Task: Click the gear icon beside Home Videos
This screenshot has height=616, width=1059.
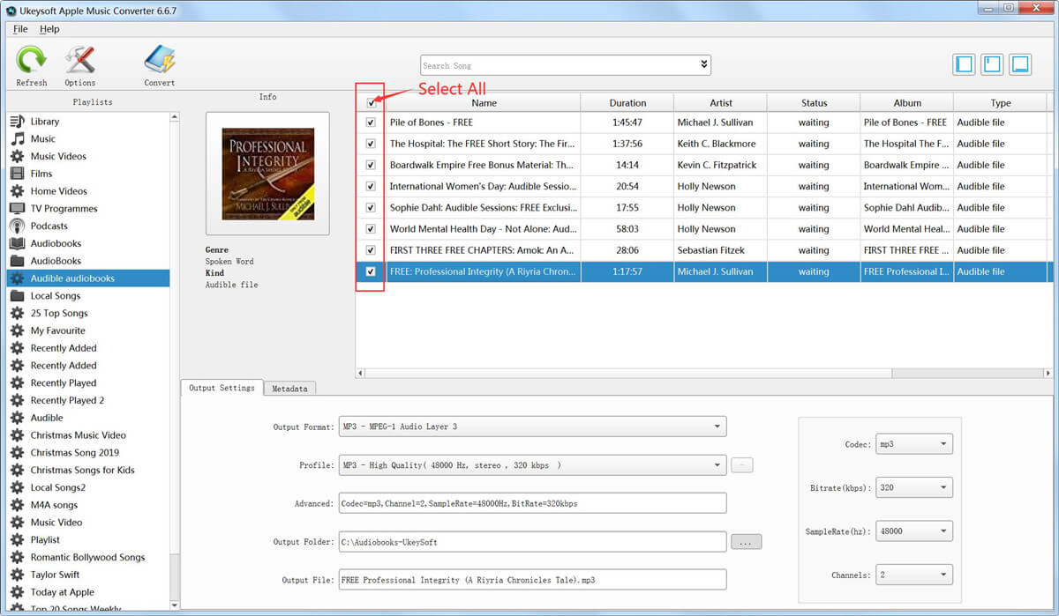Action: (x=17, y=191)
